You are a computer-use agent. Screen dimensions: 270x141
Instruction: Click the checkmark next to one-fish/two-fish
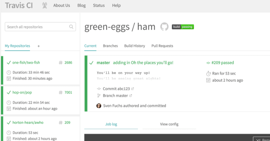[9, 62]
